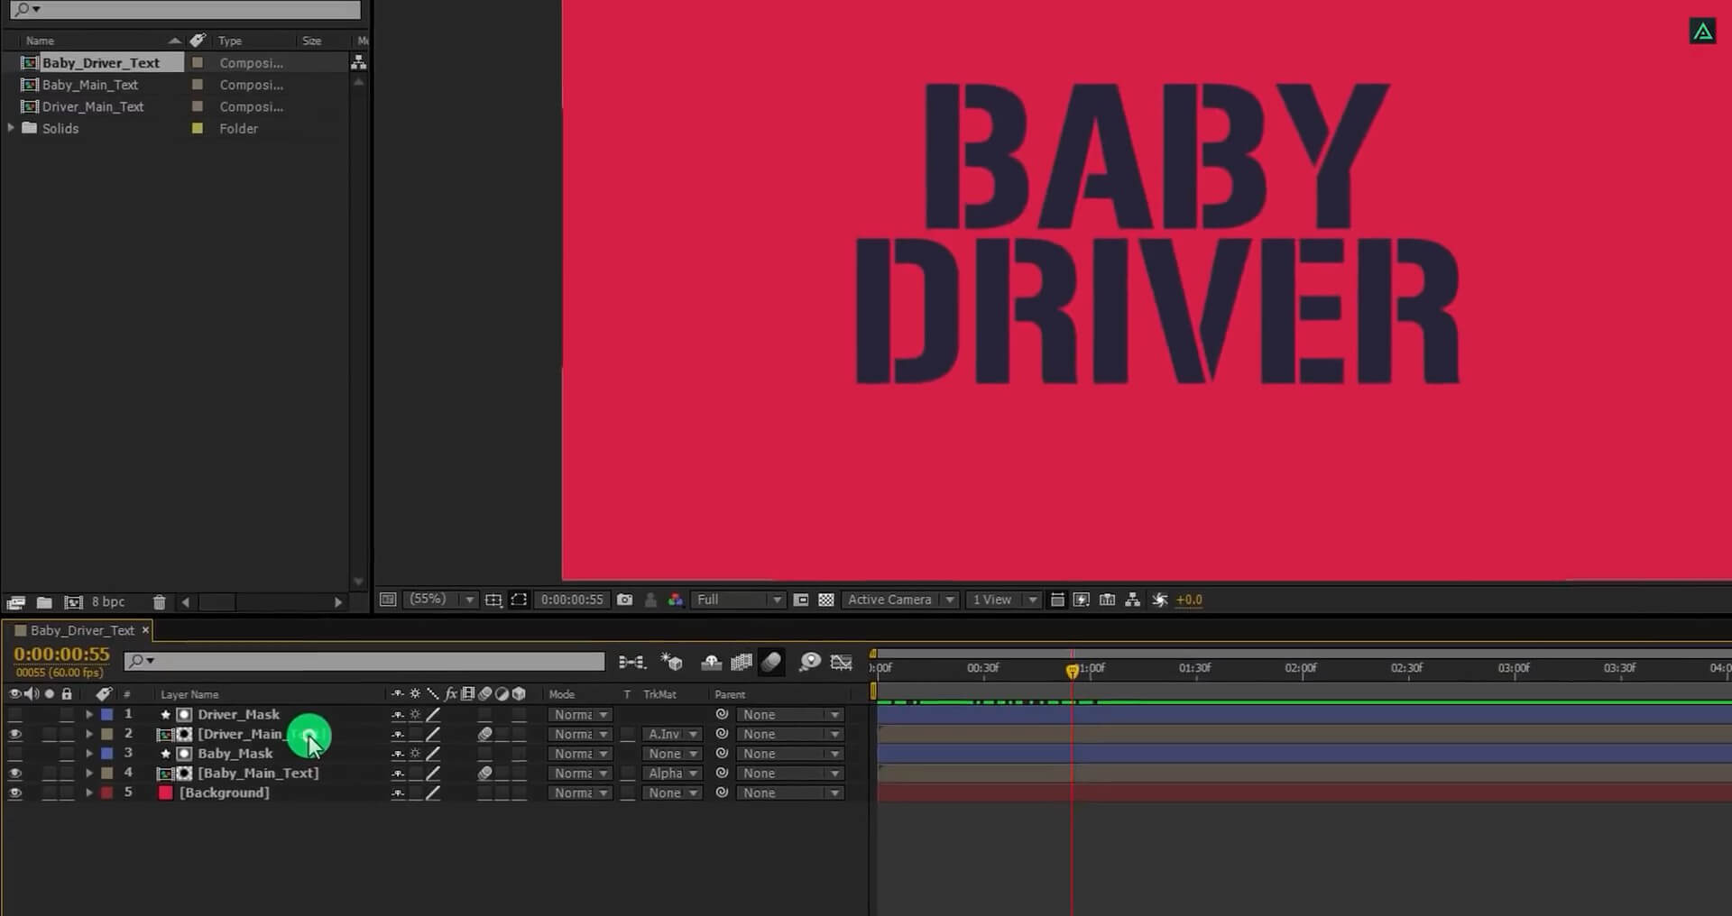This screenshot has height=916, width=1732.
Task: Click the Reset Exposure icon
Action: (1160, 600)
